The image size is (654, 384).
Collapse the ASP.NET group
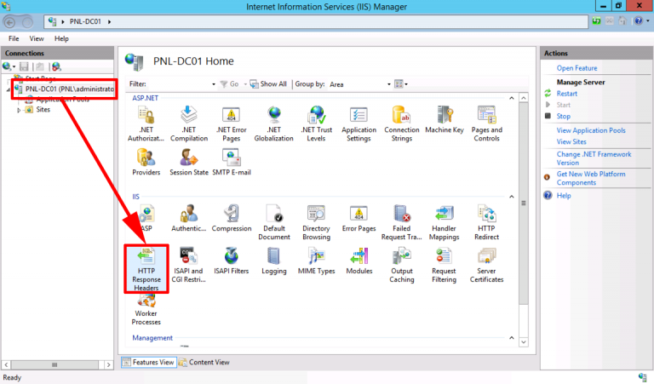point(511,99)
